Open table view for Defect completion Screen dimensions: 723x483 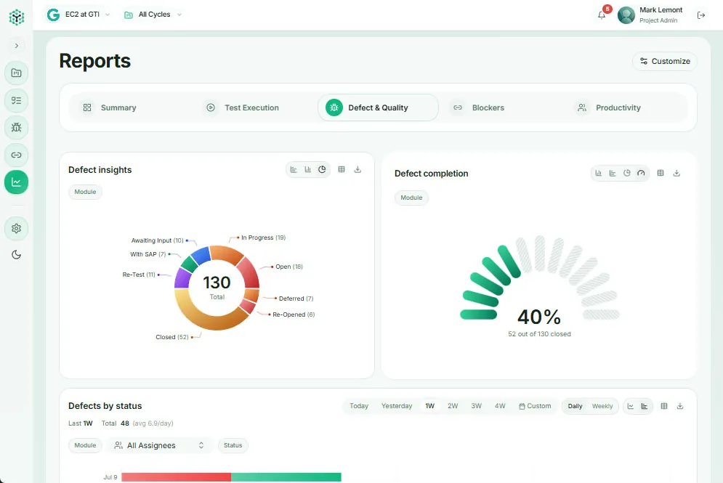[x=661, y=174]
